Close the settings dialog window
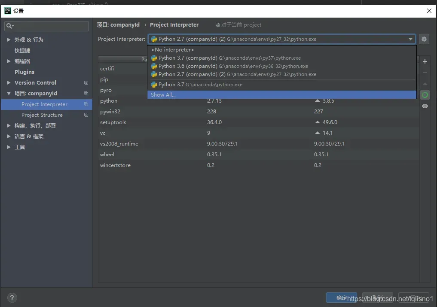This screenshot has height=307, width=437. point(429,11)
